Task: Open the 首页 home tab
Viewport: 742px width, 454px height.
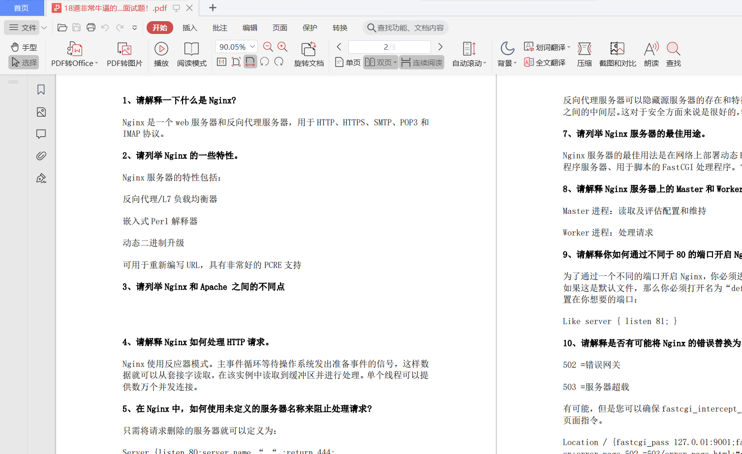Action: click(x=22, y=7)
